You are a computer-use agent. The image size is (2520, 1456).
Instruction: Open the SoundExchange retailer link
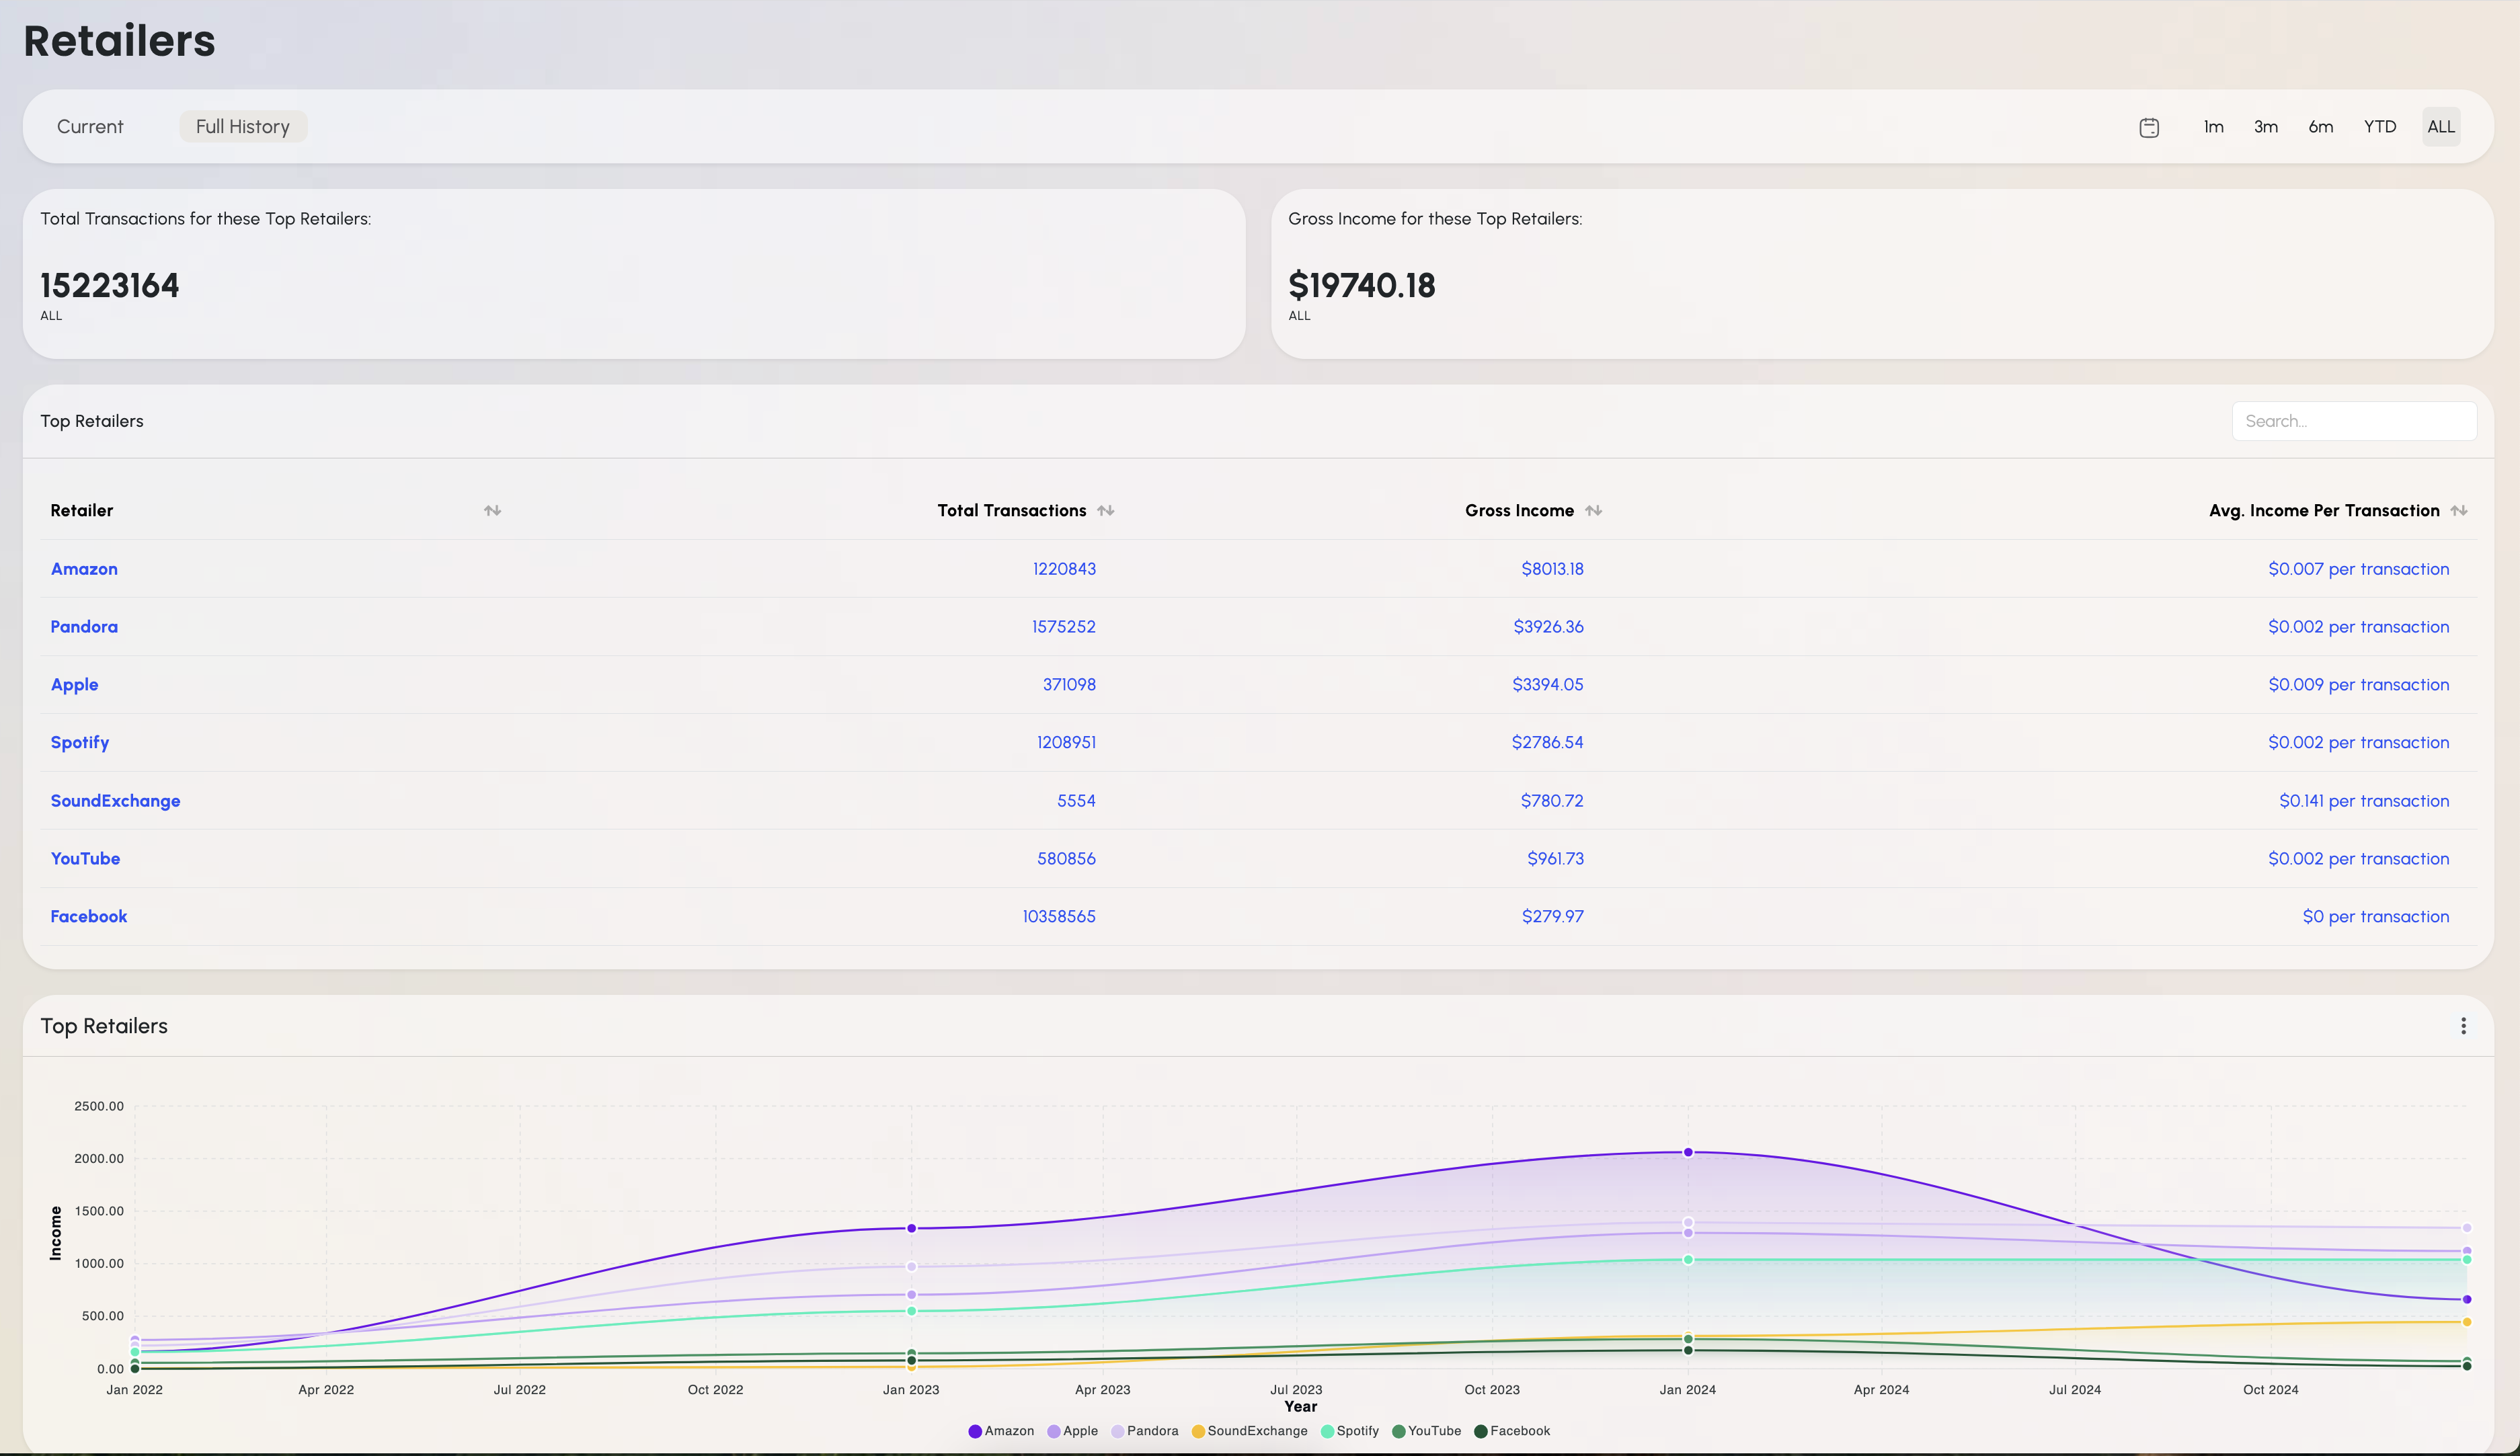(x=116, y=801)
